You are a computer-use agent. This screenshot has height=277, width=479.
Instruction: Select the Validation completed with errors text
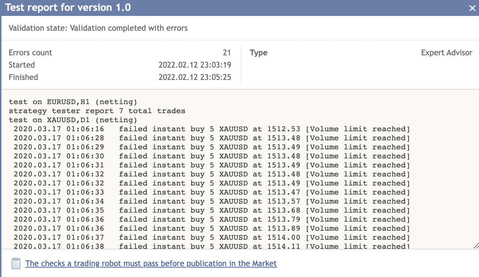point(129,28)
